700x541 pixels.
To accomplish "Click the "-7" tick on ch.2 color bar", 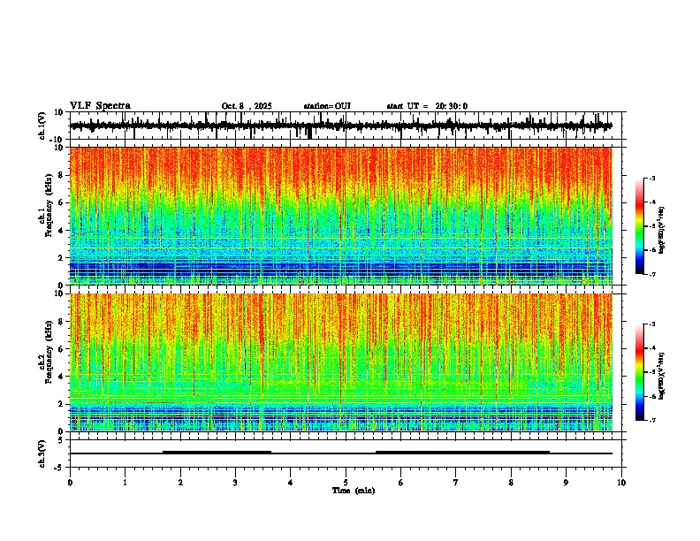I will [651, 421].
